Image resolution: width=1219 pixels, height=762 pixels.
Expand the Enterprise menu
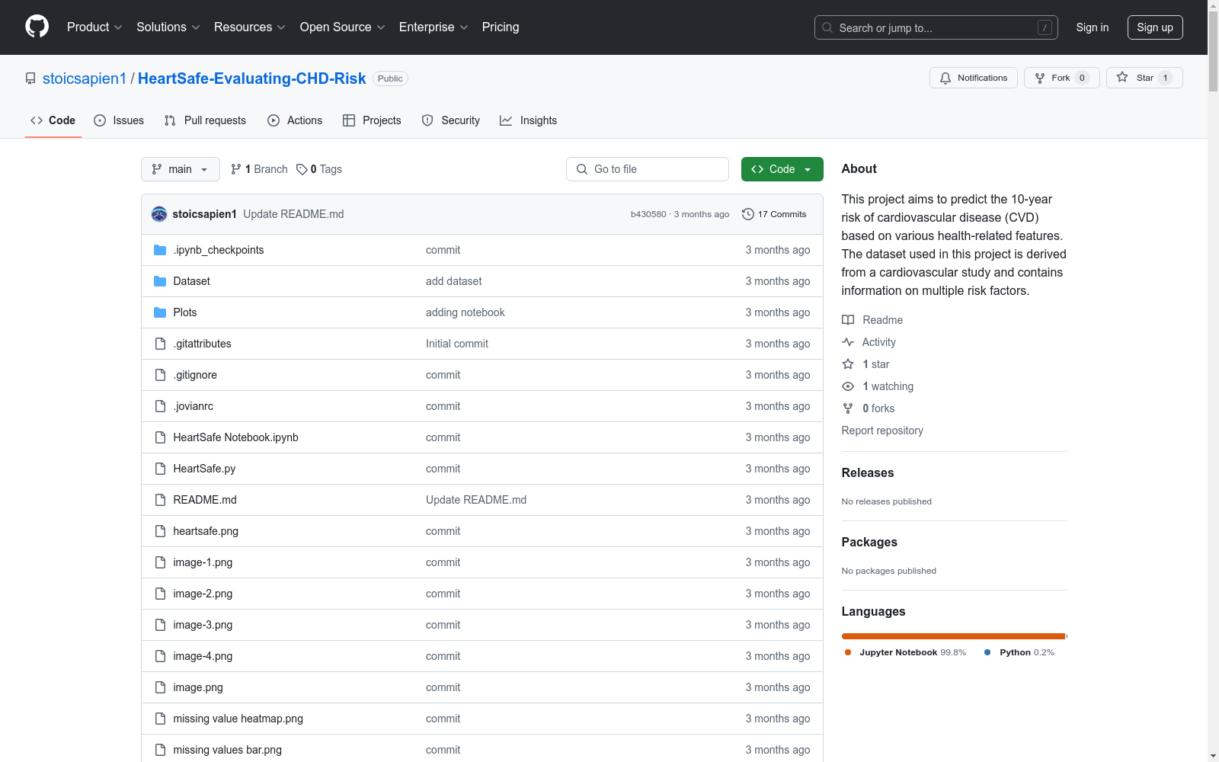click(x=434, y=27)
